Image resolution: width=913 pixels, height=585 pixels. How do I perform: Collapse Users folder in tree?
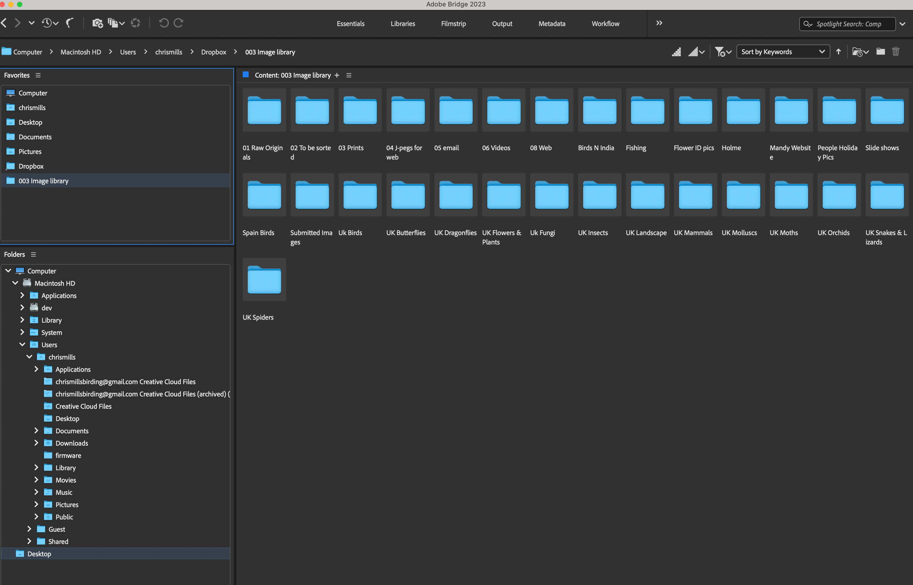pyautogui.click(x=22, y=344)
